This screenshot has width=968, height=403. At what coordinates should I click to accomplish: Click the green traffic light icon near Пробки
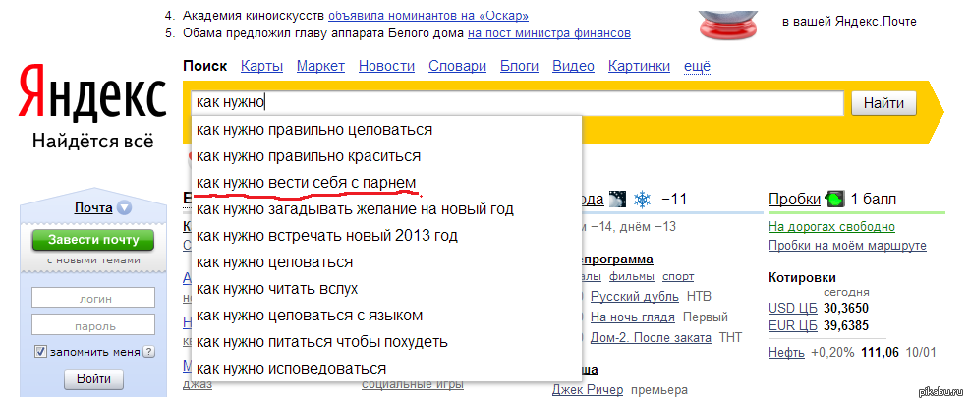[x=834, y=200]
